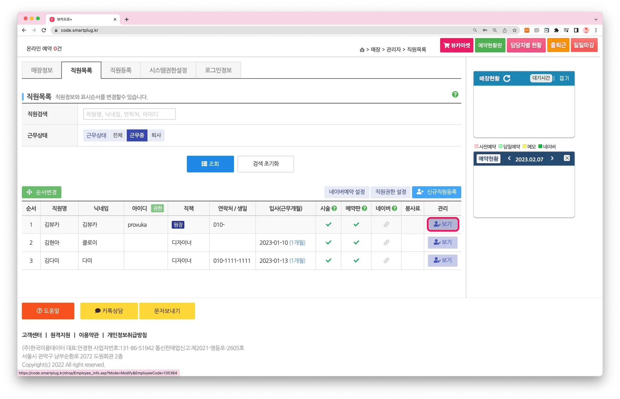
Task: Go to next date in 예약현황
Action: tap(552, 158)
